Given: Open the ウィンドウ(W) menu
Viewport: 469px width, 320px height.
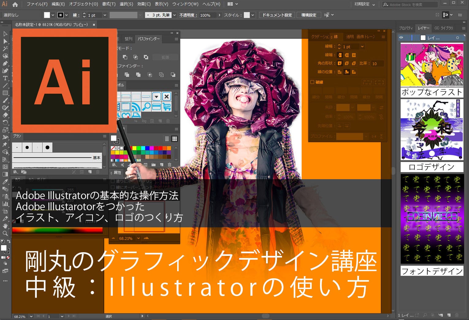Looking at the screenshot, I should coord(185,4).
